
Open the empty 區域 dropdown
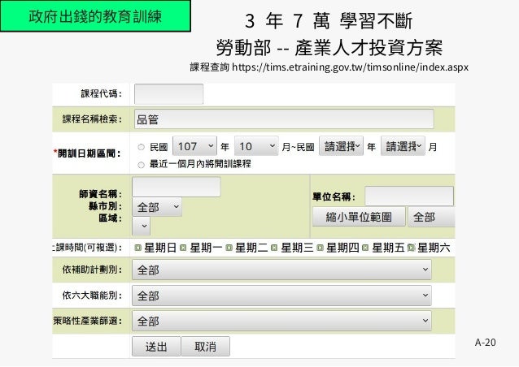(141, 226)
